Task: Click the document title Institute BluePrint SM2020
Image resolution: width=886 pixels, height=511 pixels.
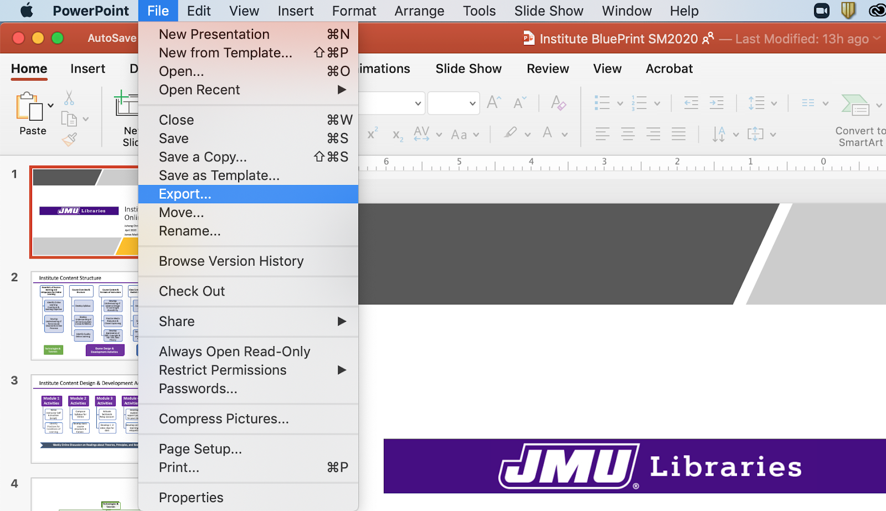Action: [x=619, y=39]
